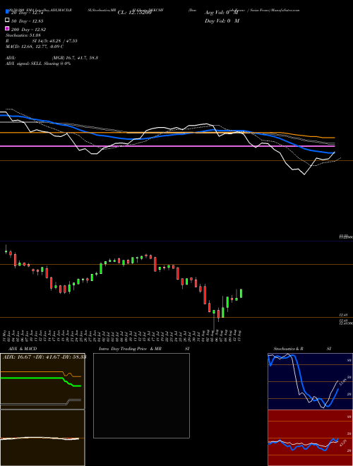Click the white 50 Day legend swatch
The width and height of the screenshot is (353, 466).
(8, 20)
